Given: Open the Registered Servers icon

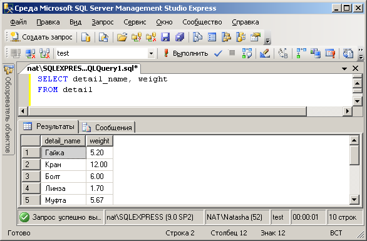Looking at the screenshot, I should coord(197,37).
